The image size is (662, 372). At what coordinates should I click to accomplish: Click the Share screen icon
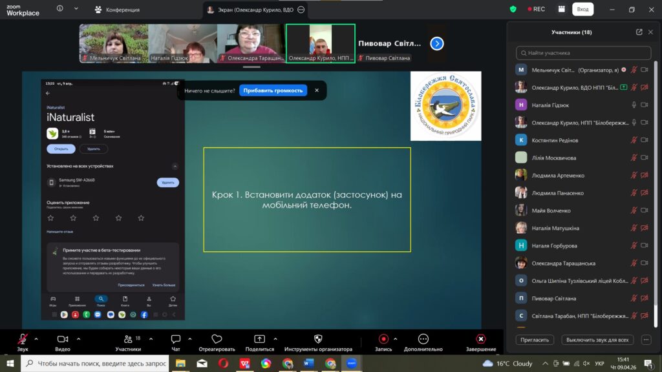click(x=259, y=339)
